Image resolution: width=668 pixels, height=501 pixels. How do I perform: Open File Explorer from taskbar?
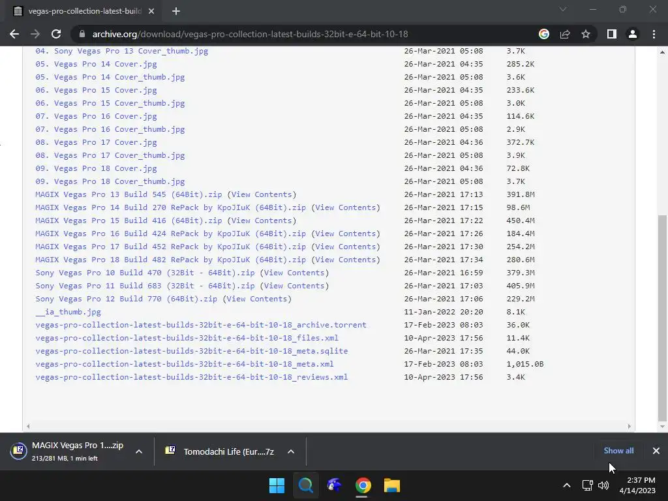(x=392, y=485)
